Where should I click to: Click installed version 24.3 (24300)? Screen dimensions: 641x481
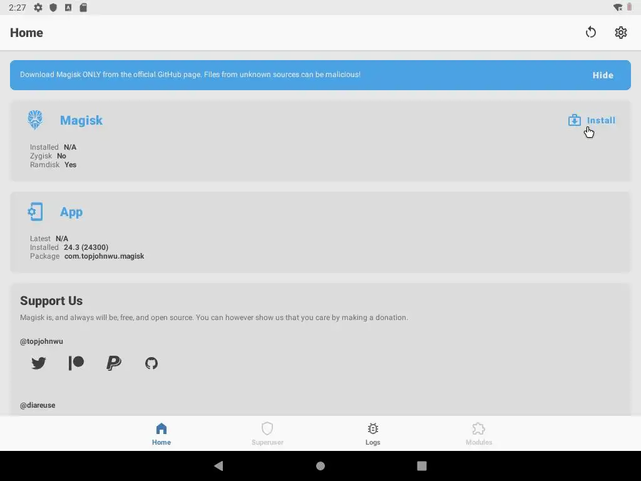pyautogui.click(x=86, y=247)
